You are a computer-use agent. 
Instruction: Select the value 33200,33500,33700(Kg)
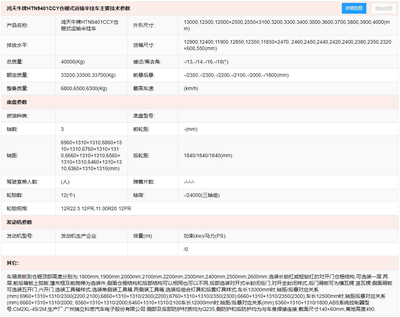tap(88, 75)
